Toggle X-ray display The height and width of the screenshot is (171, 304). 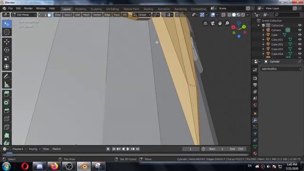click(x=223, y=15)
